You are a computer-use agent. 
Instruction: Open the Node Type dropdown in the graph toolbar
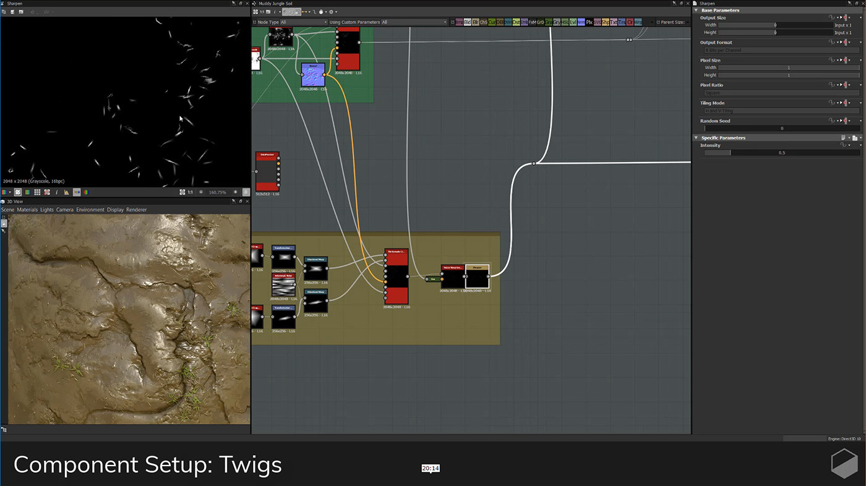(x=303, y=22)
